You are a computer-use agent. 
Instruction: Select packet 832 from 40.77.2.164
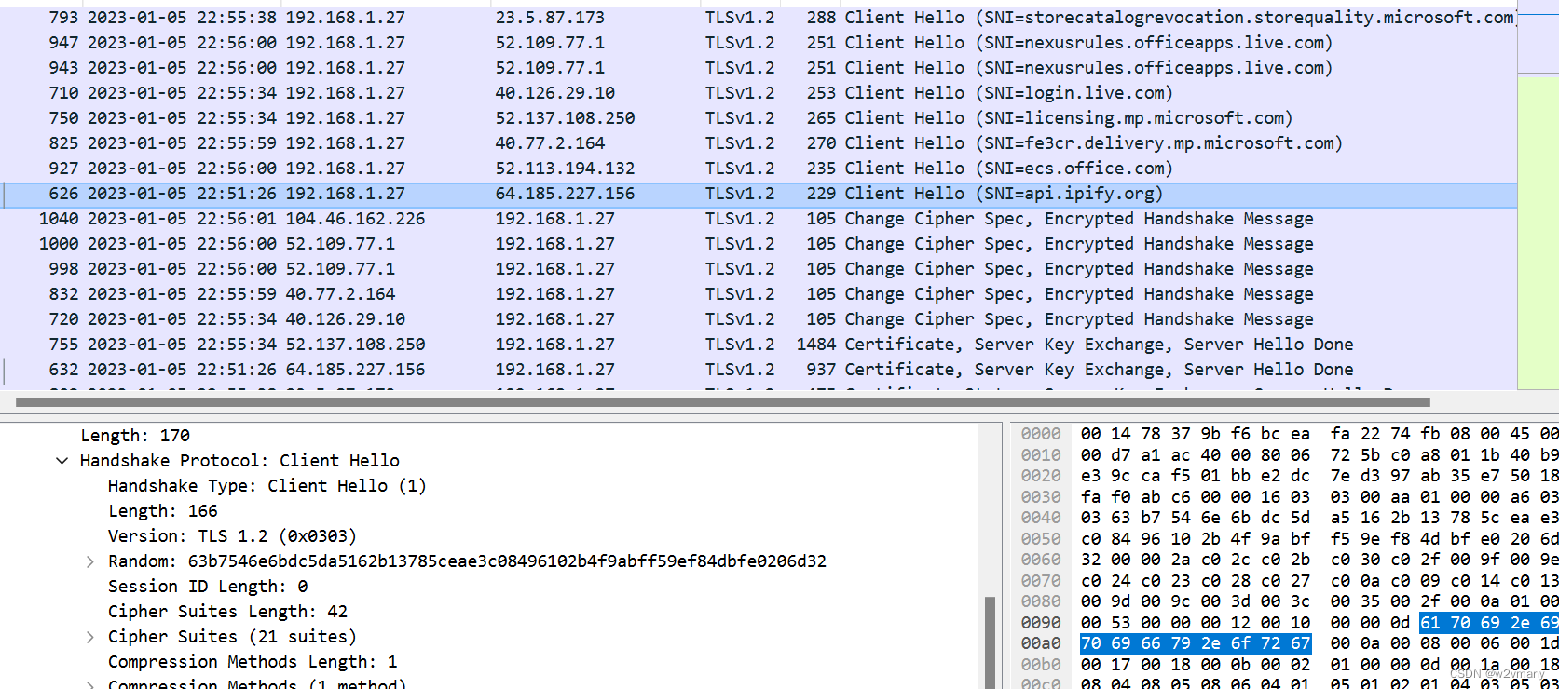pos(759,294)
